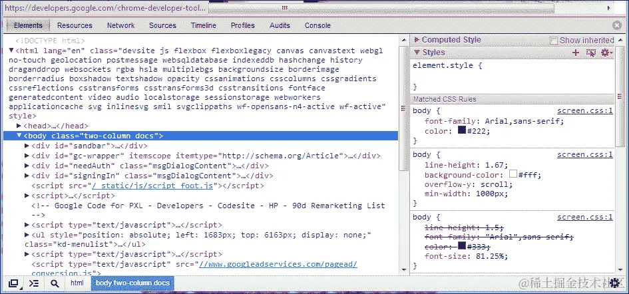Expand the div id sandbar node
The image size is (629, 294).
(27, 146)
